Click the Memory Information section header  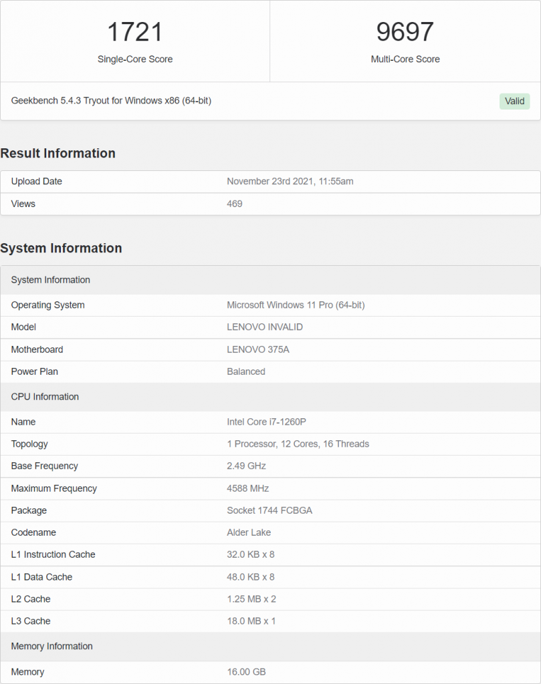[51, 646]
